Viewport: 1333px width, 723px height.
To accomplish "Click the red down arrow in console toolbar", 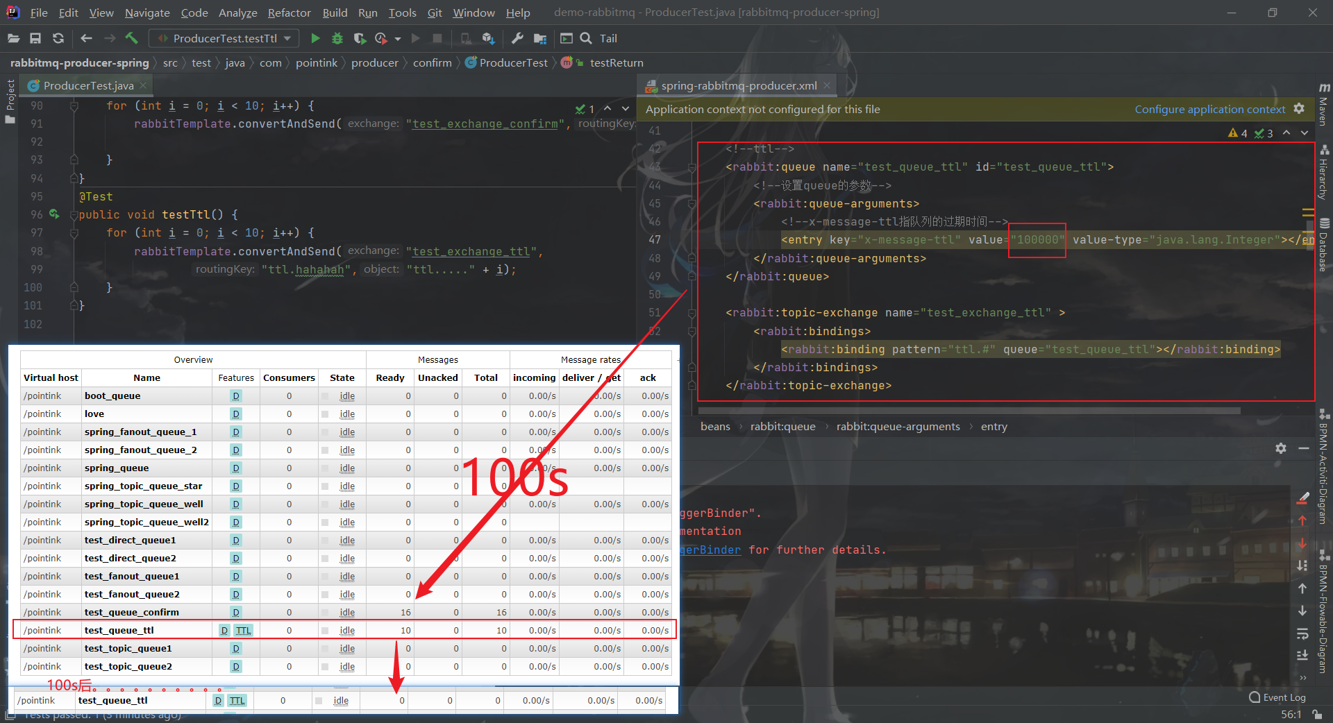I will 1302,543.
